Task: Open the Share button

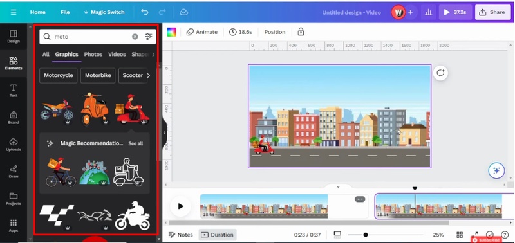Action: (492, 12)
